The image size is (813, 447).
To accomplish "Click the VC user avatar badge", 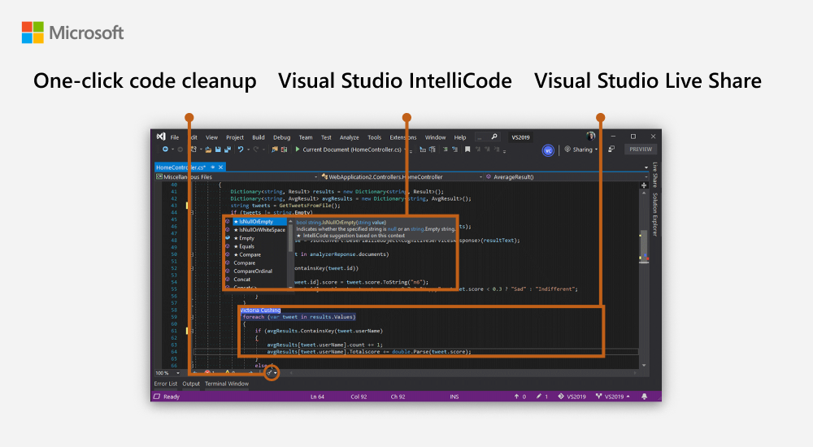I will coord(548,150).
